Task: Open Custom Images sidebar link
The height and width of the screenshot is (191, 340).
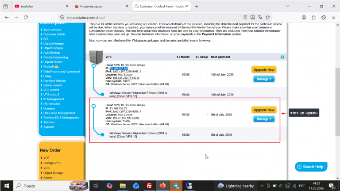Action: (54, 43)
